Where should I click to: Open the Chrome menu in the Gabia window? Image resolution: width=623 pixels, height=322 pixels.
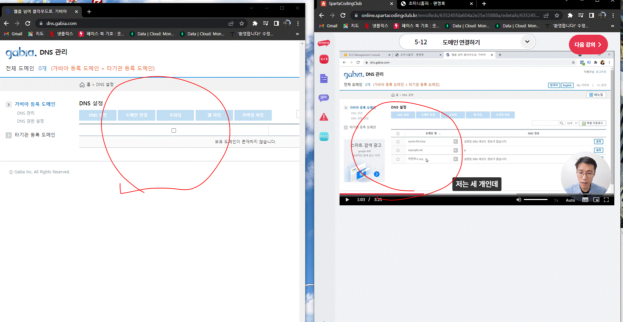(298, 23)
